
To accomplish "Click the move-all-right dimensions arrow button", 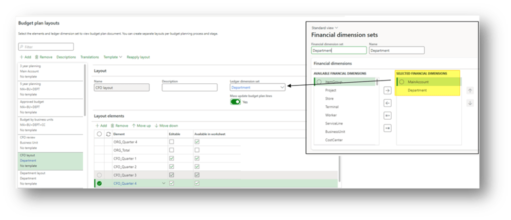I will coord(387,115).
